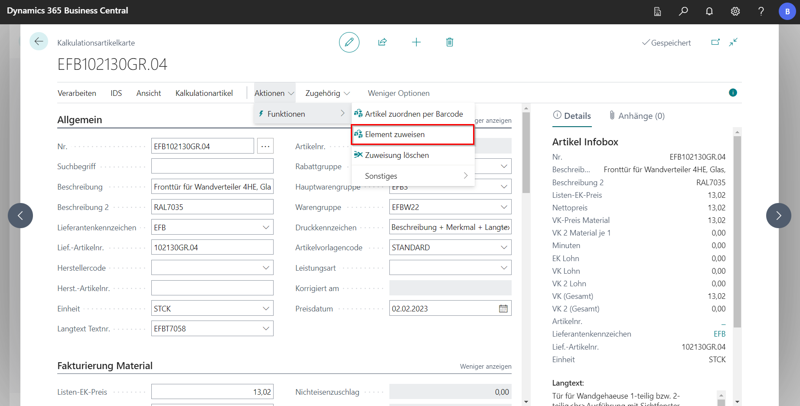Open page in new window icon
Screen dimensions: 800x406
[x=715, y=42]
